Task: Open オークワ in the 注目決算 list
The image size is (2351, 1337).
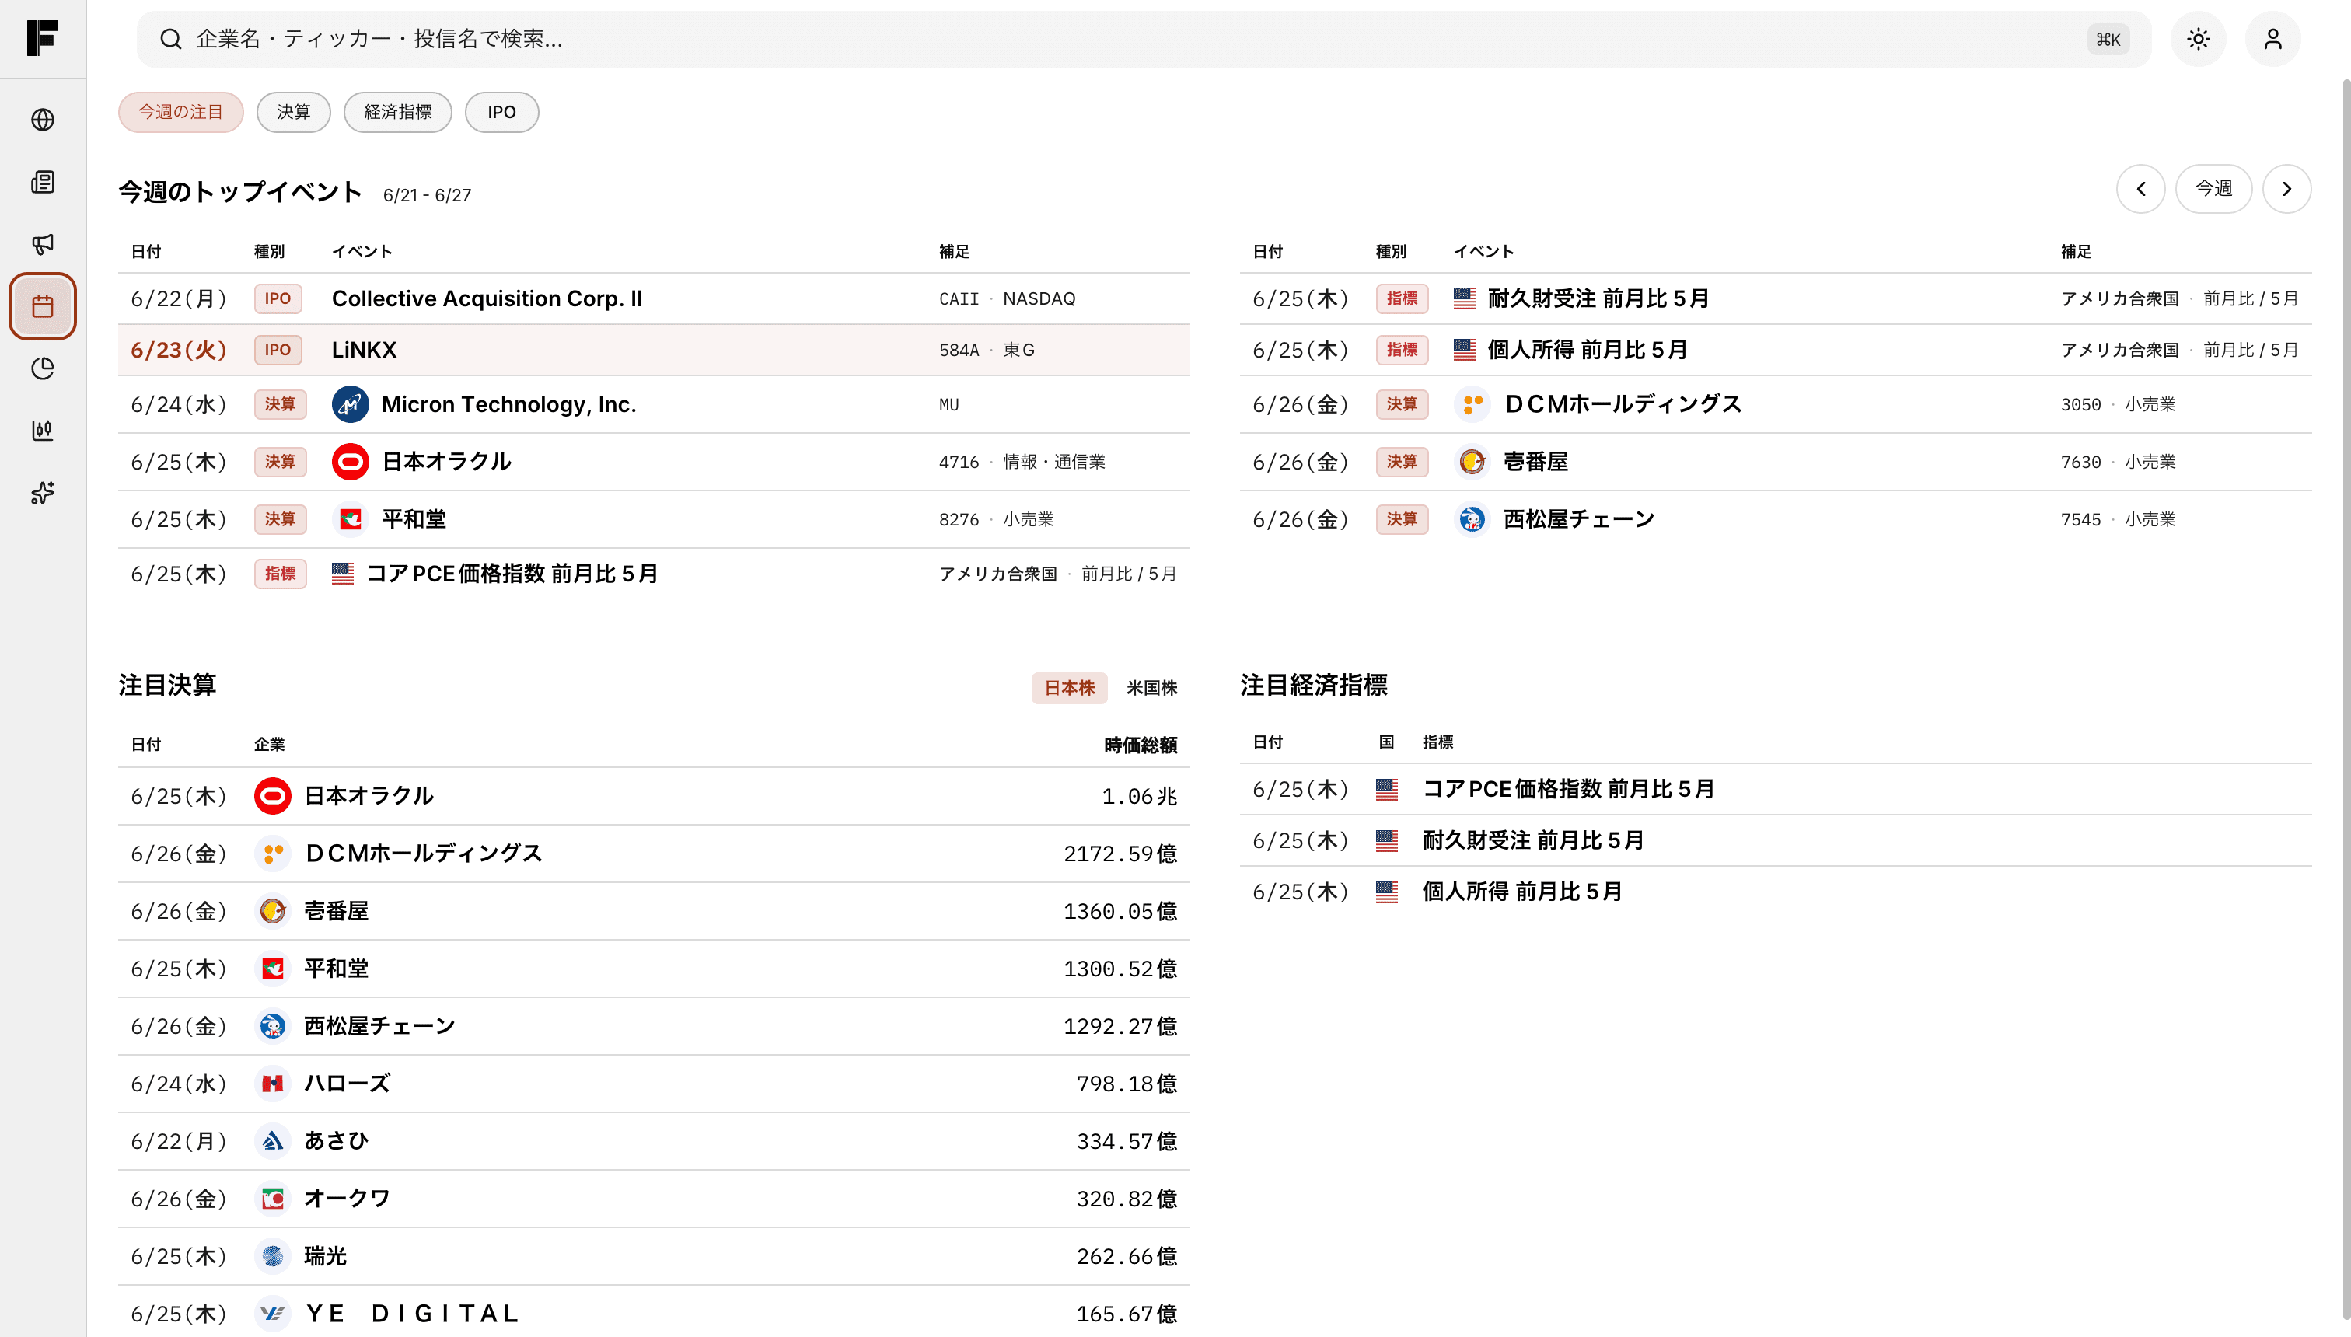Action: point(654,1199)
